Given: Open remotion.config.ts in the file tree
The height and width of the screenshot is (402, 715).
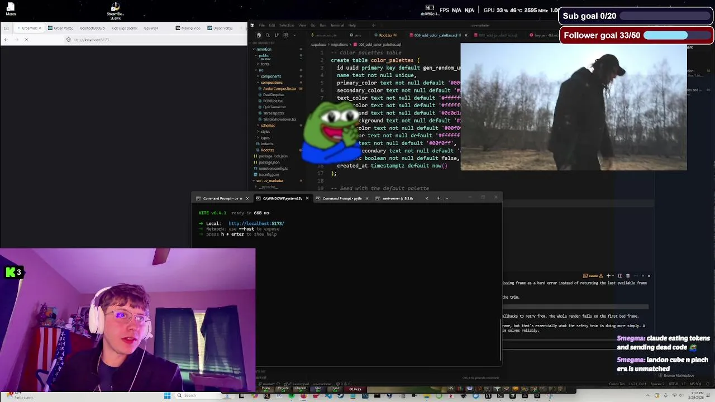Looking at the screenshot, I should coord(273,169).
